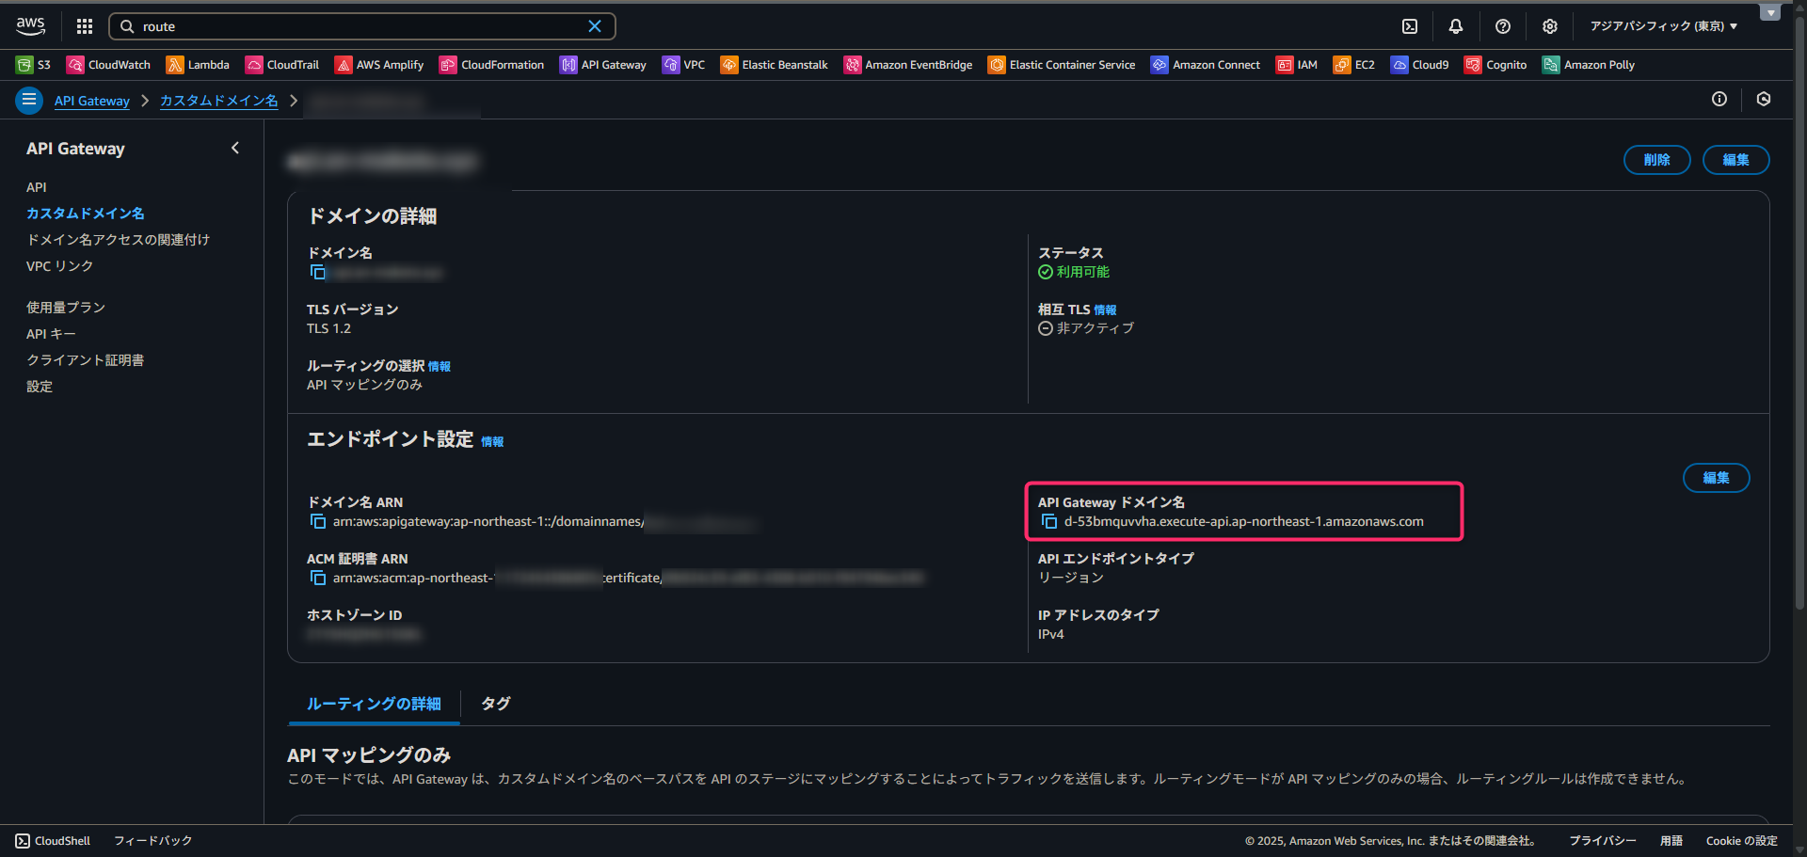Image resolution: width=1807 pixels, height=857 pixels.
Task: Toggle the side navigation hamburger menu
Action: tap(29, 100)
